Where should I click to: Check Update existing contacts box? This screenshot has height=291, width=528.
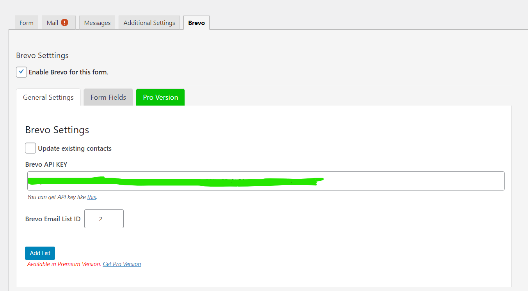point(30,148)
